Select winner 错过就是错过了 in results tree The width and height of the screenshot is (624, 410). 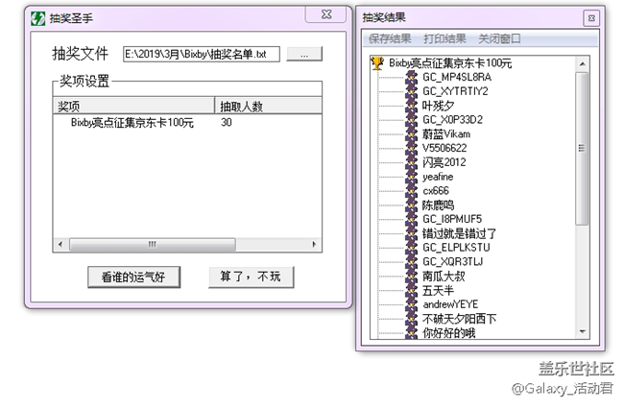pyautogui.click(x=459, y=233)
